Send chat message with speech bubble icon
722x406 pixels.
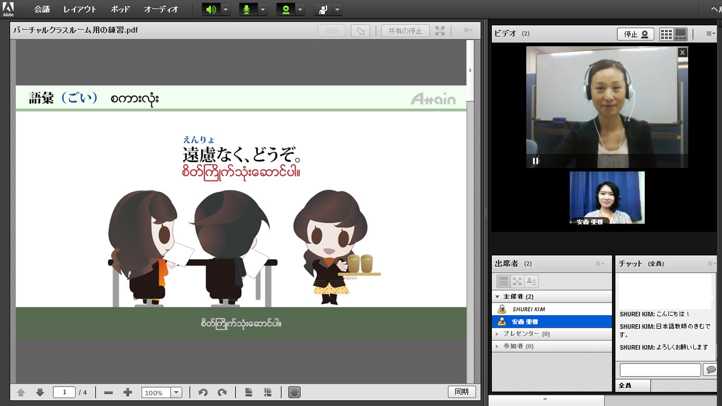711,370
